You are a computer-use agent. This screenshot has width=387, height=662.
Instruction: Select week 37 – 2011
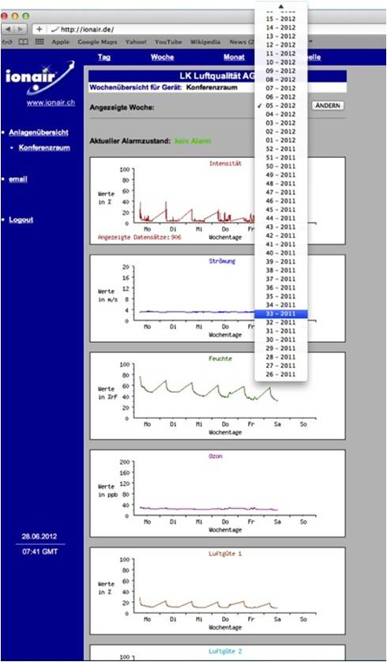click(x=281, y=279)
